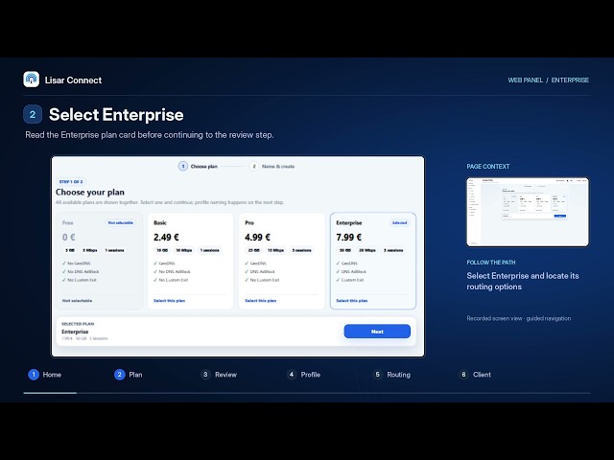
Task: Click the 2.49 € price
Action: [x=166, y=237]
